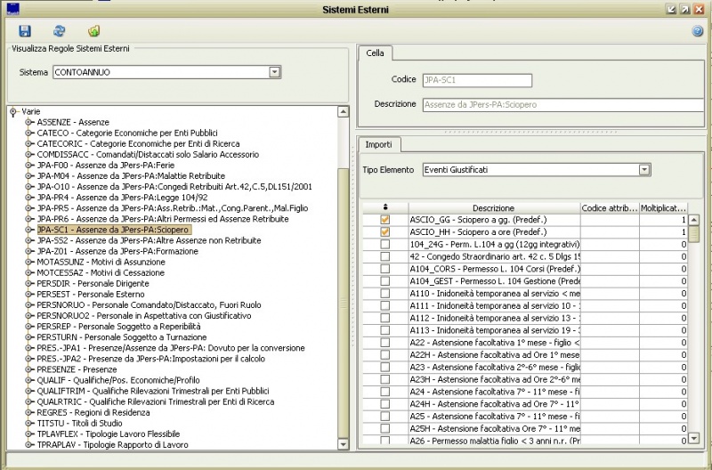
Task: Sort by the Descrizione column header
Action: pos(493,207)
